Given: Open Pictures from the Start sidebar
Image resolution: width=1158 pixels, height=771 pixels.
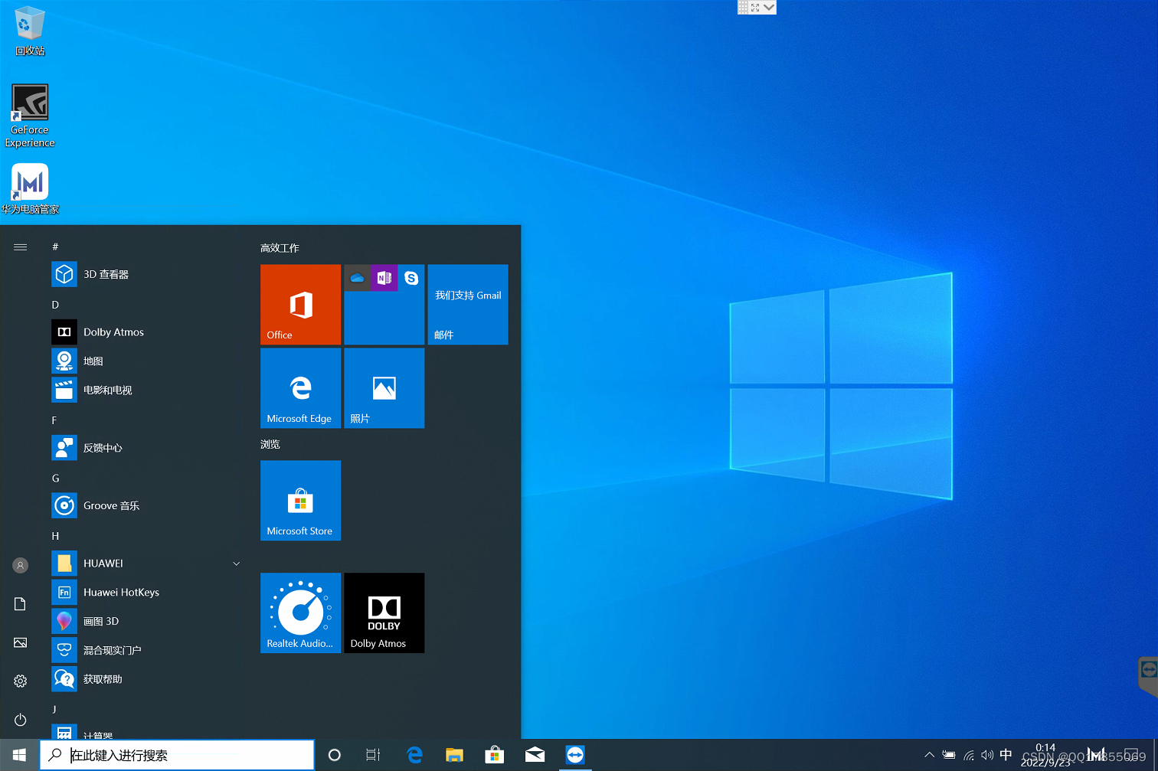Looking at the screenshot, I should pos(21,642).
